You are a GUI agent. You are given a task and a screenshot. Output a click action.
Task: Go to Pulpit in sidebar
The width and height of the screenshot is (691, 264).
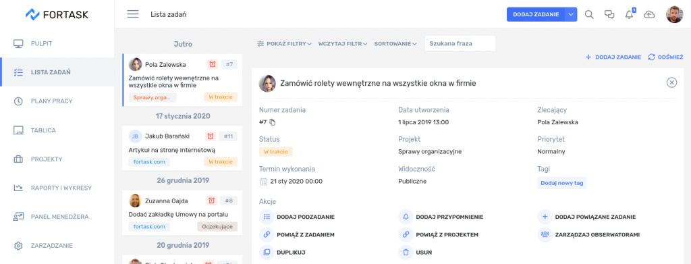(57, 43)
